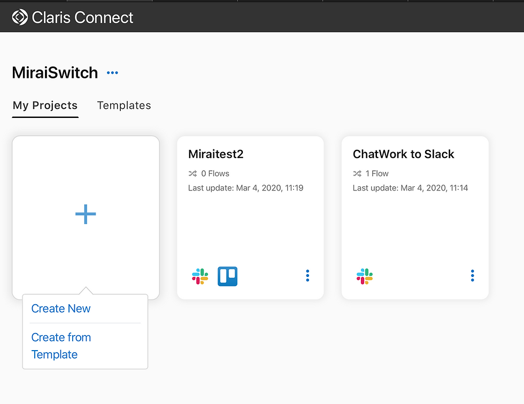
Task: Switch to the Templates tab
Action: point(124,106)
